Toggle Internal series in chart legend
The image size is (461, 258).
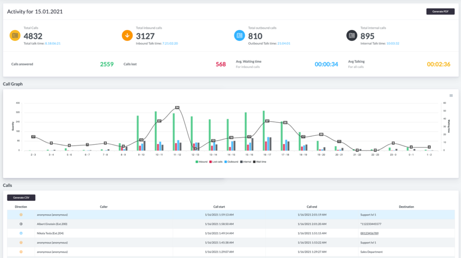(246, 162)
